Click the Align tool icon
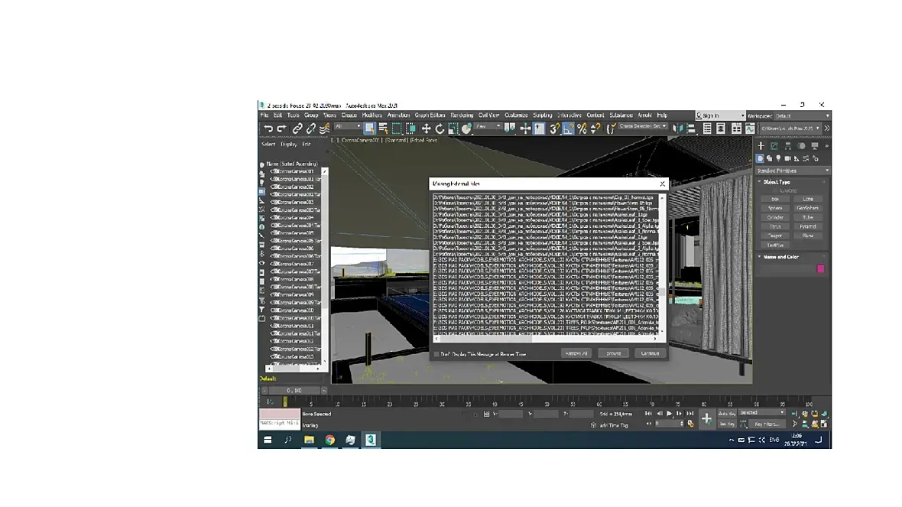 691,129
